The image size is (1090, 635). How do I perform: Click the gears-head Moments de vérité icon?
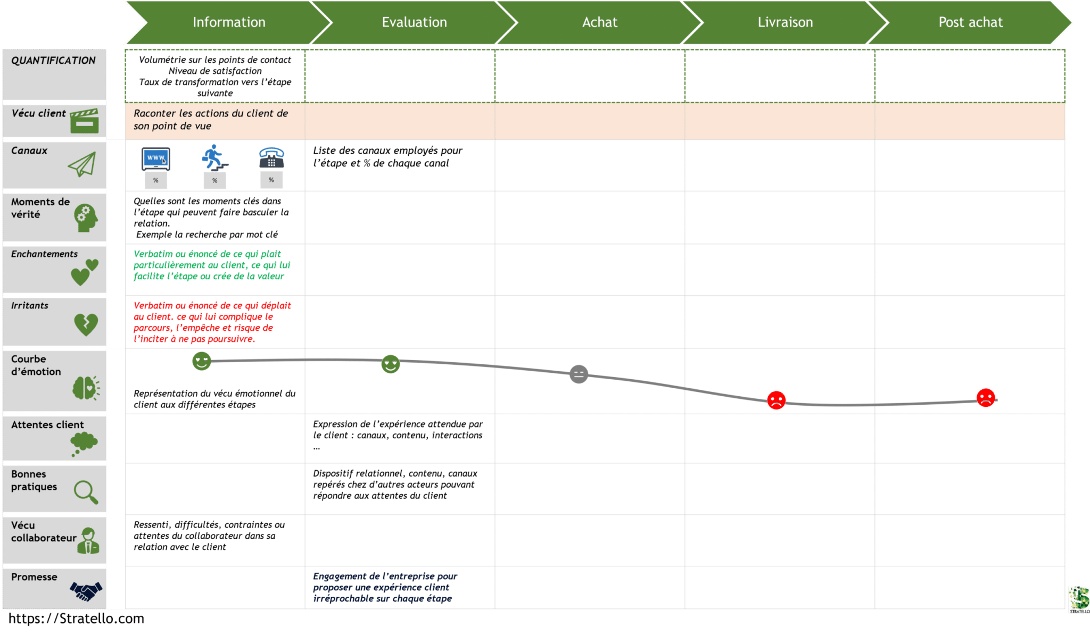point(85,217)
